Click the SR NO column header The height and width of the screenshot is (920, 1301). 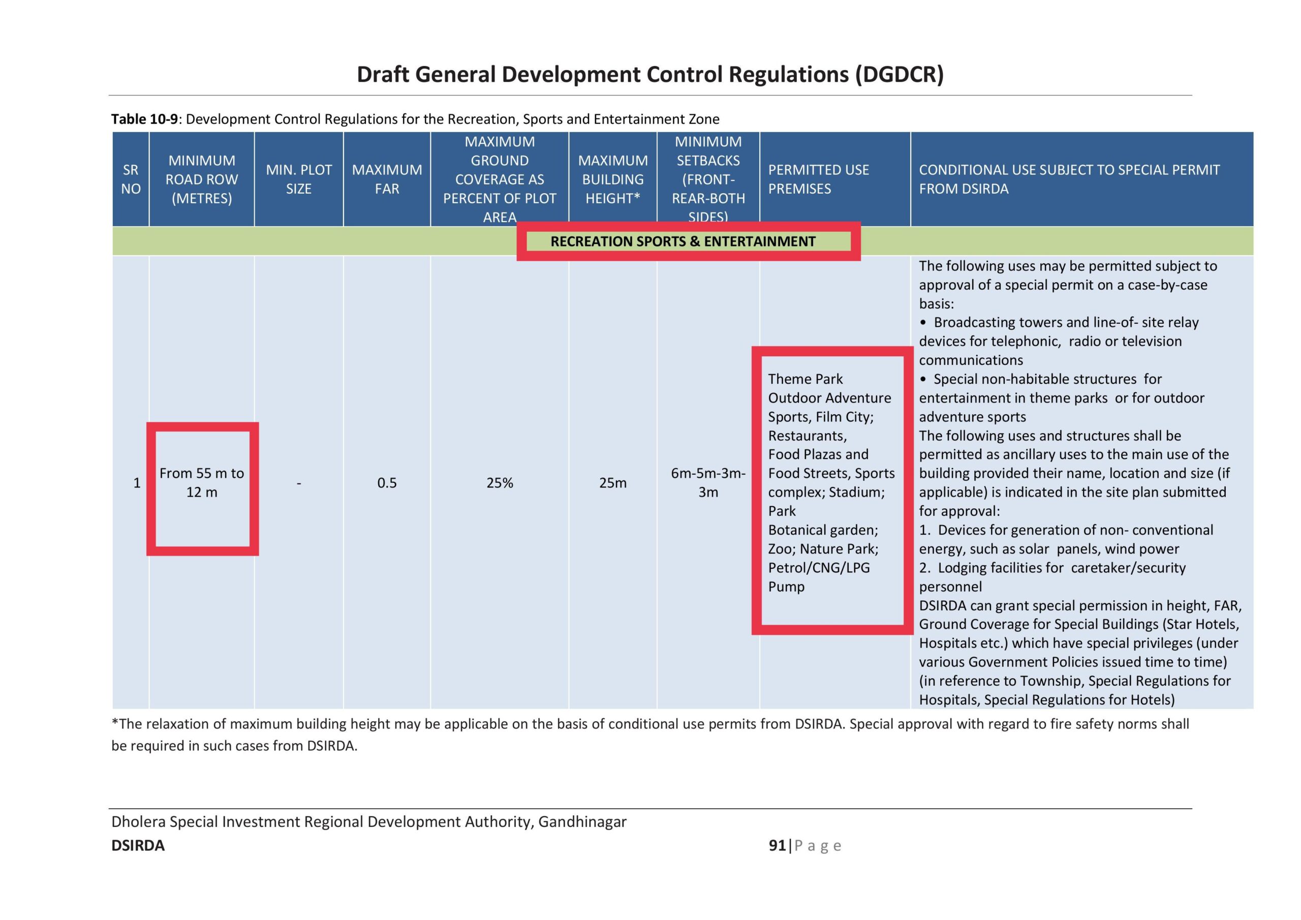click(x=131, y=179)
